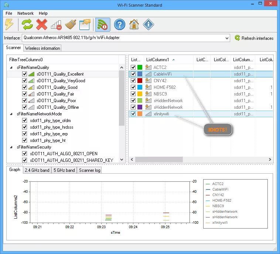The image size is (280, 254).
Task: Toggle sDOT11_AUTH_ALGO_80211_OPEN checkbox
Action: [24, 153]
